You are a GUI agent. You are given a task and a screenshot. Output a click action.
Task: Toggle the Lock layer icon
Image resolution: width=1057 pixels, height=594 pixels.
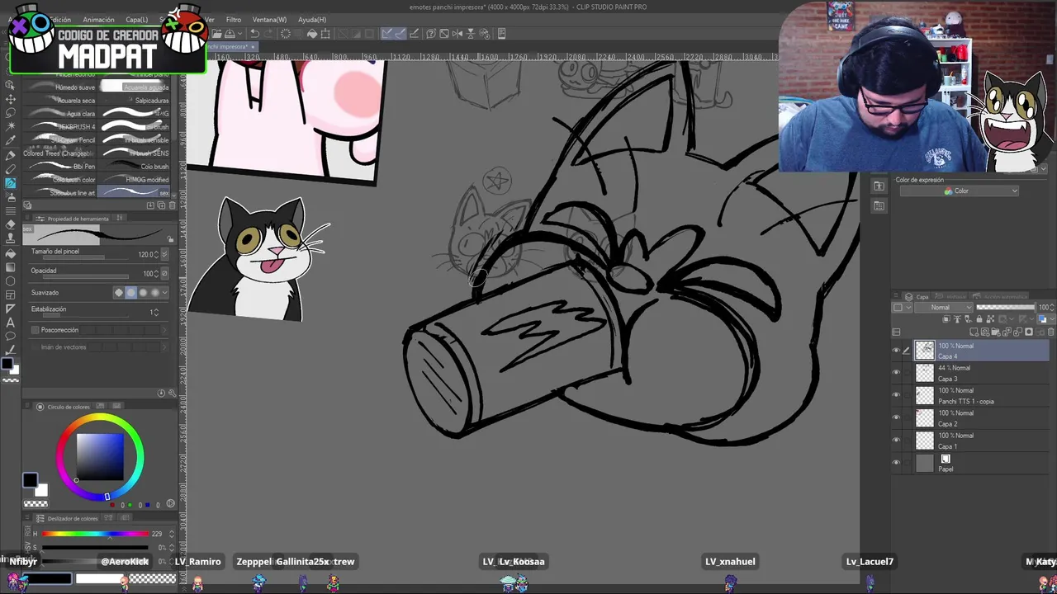tap(979, 319)
